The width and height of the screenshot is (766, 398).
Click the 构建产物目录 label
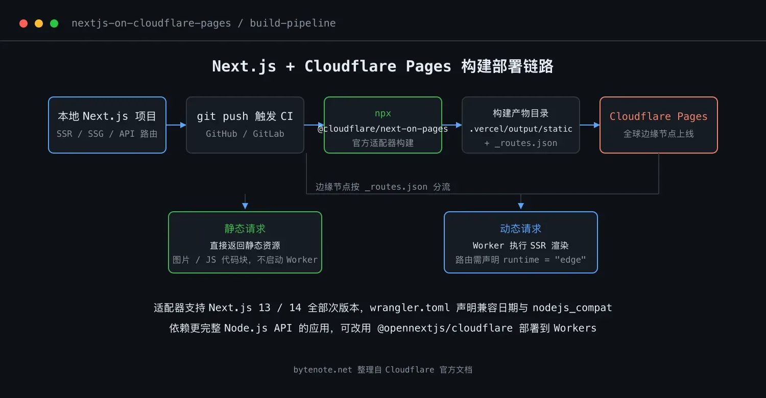click(521, 114)
